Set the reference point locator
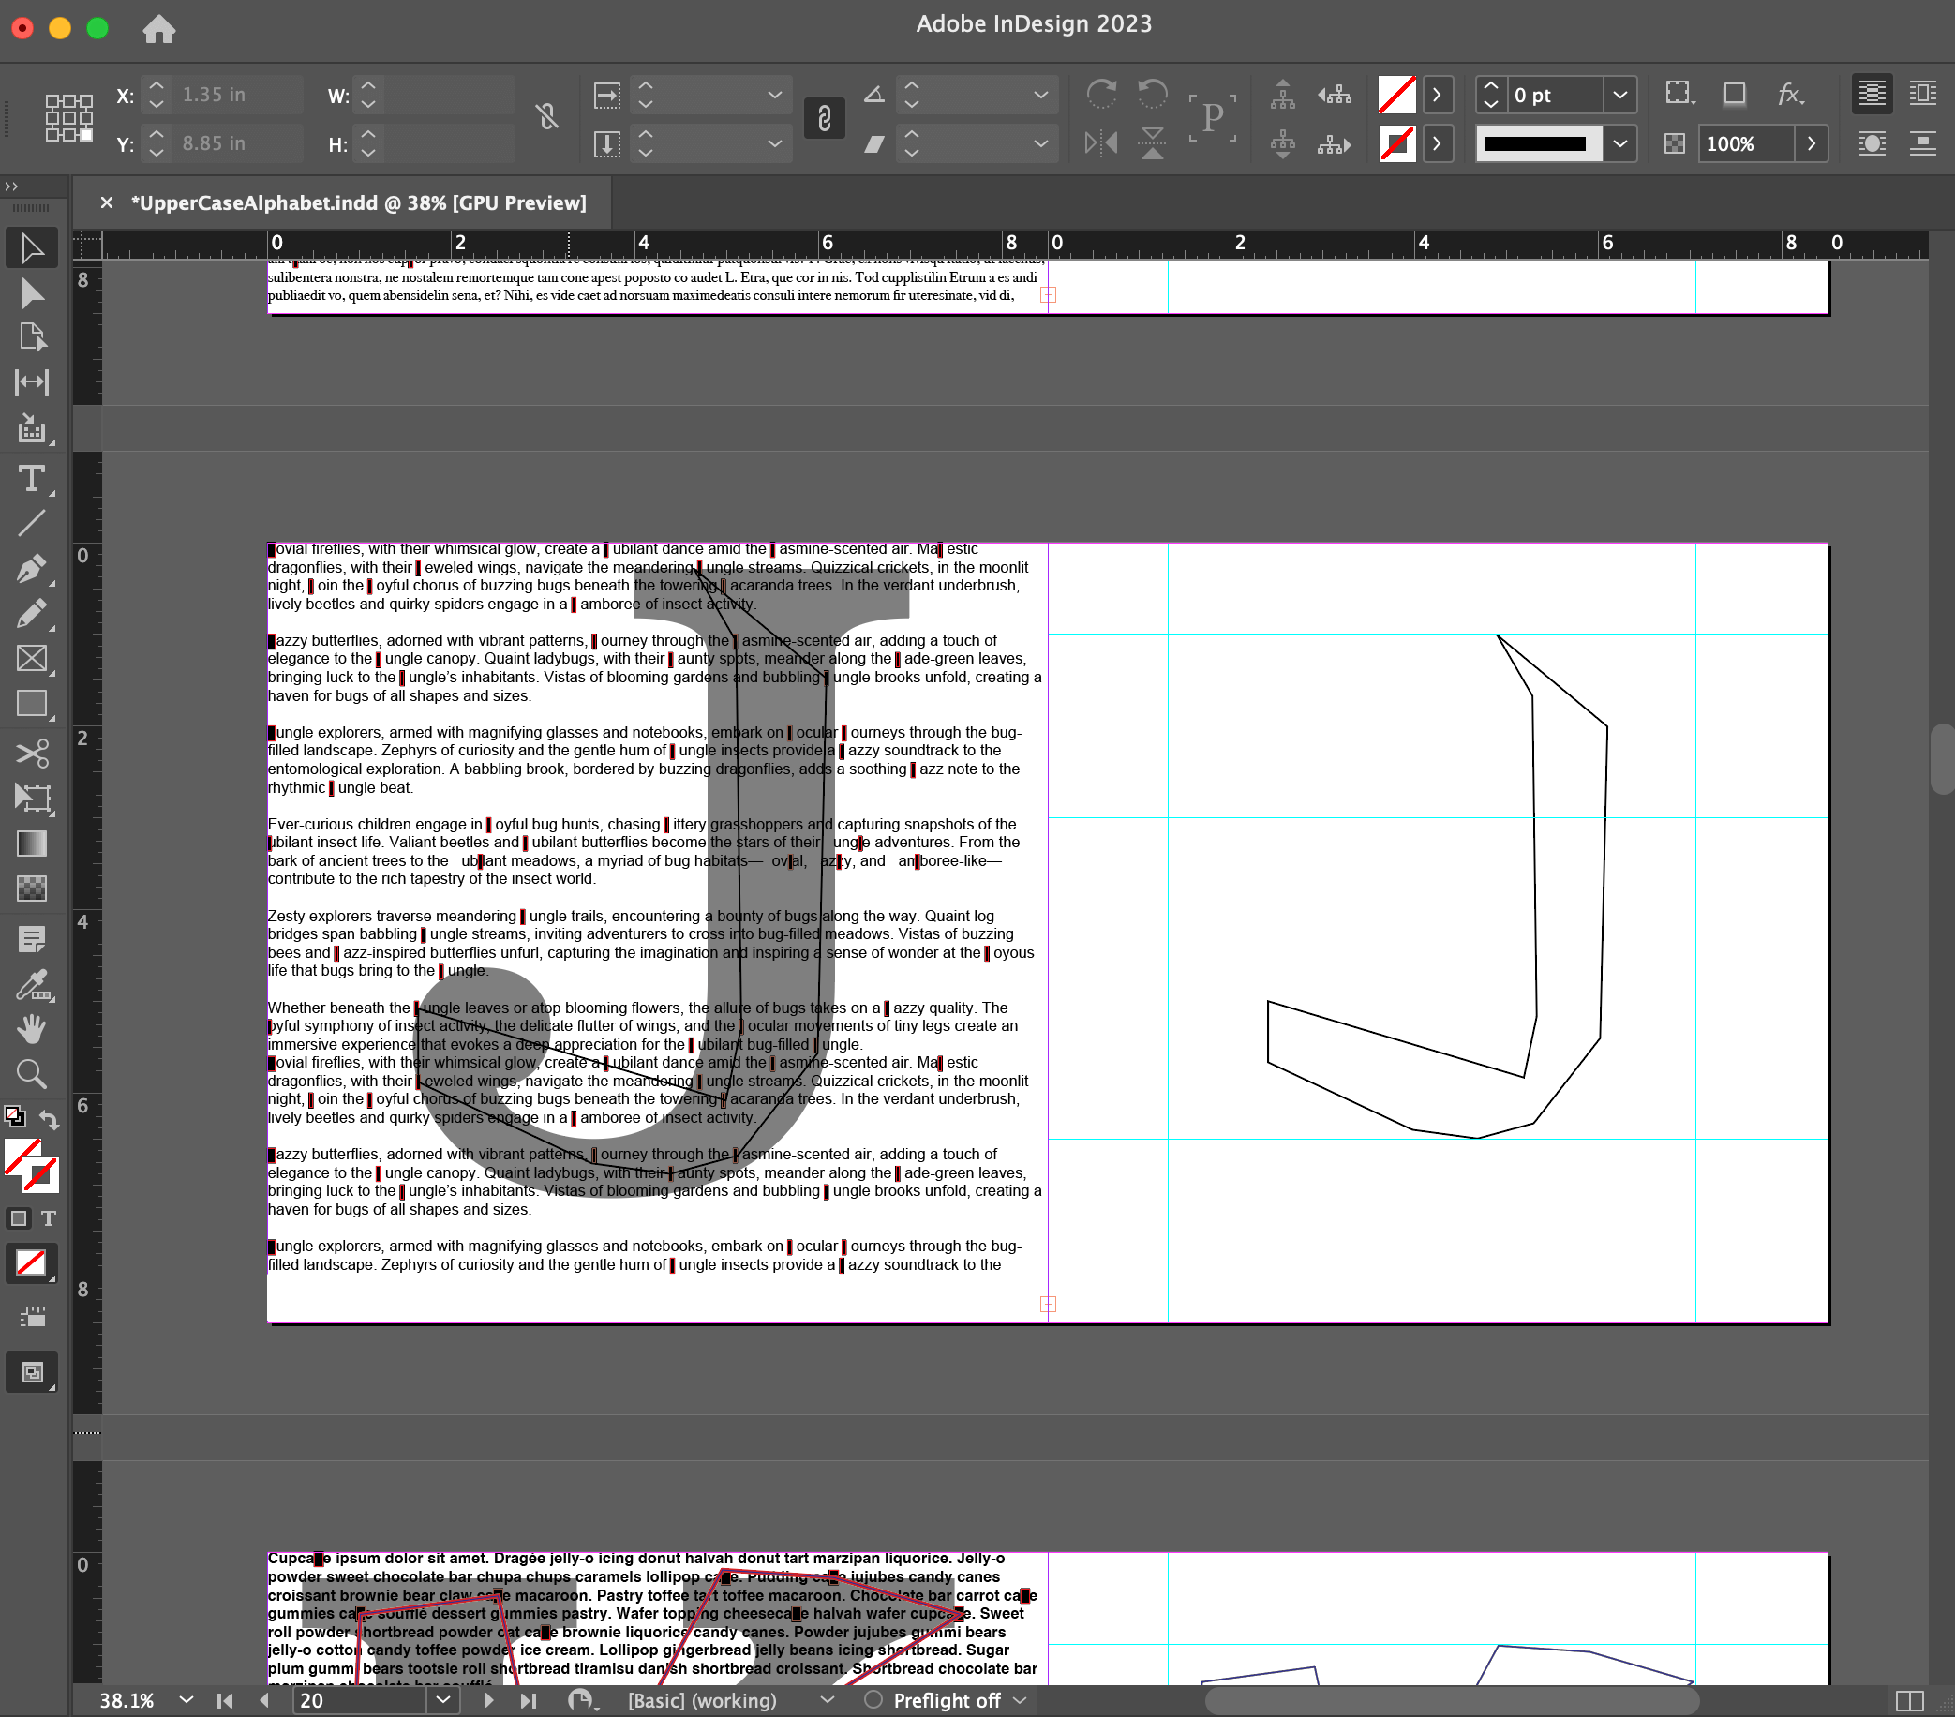Screen dimensions: 1955x1717 68,118
